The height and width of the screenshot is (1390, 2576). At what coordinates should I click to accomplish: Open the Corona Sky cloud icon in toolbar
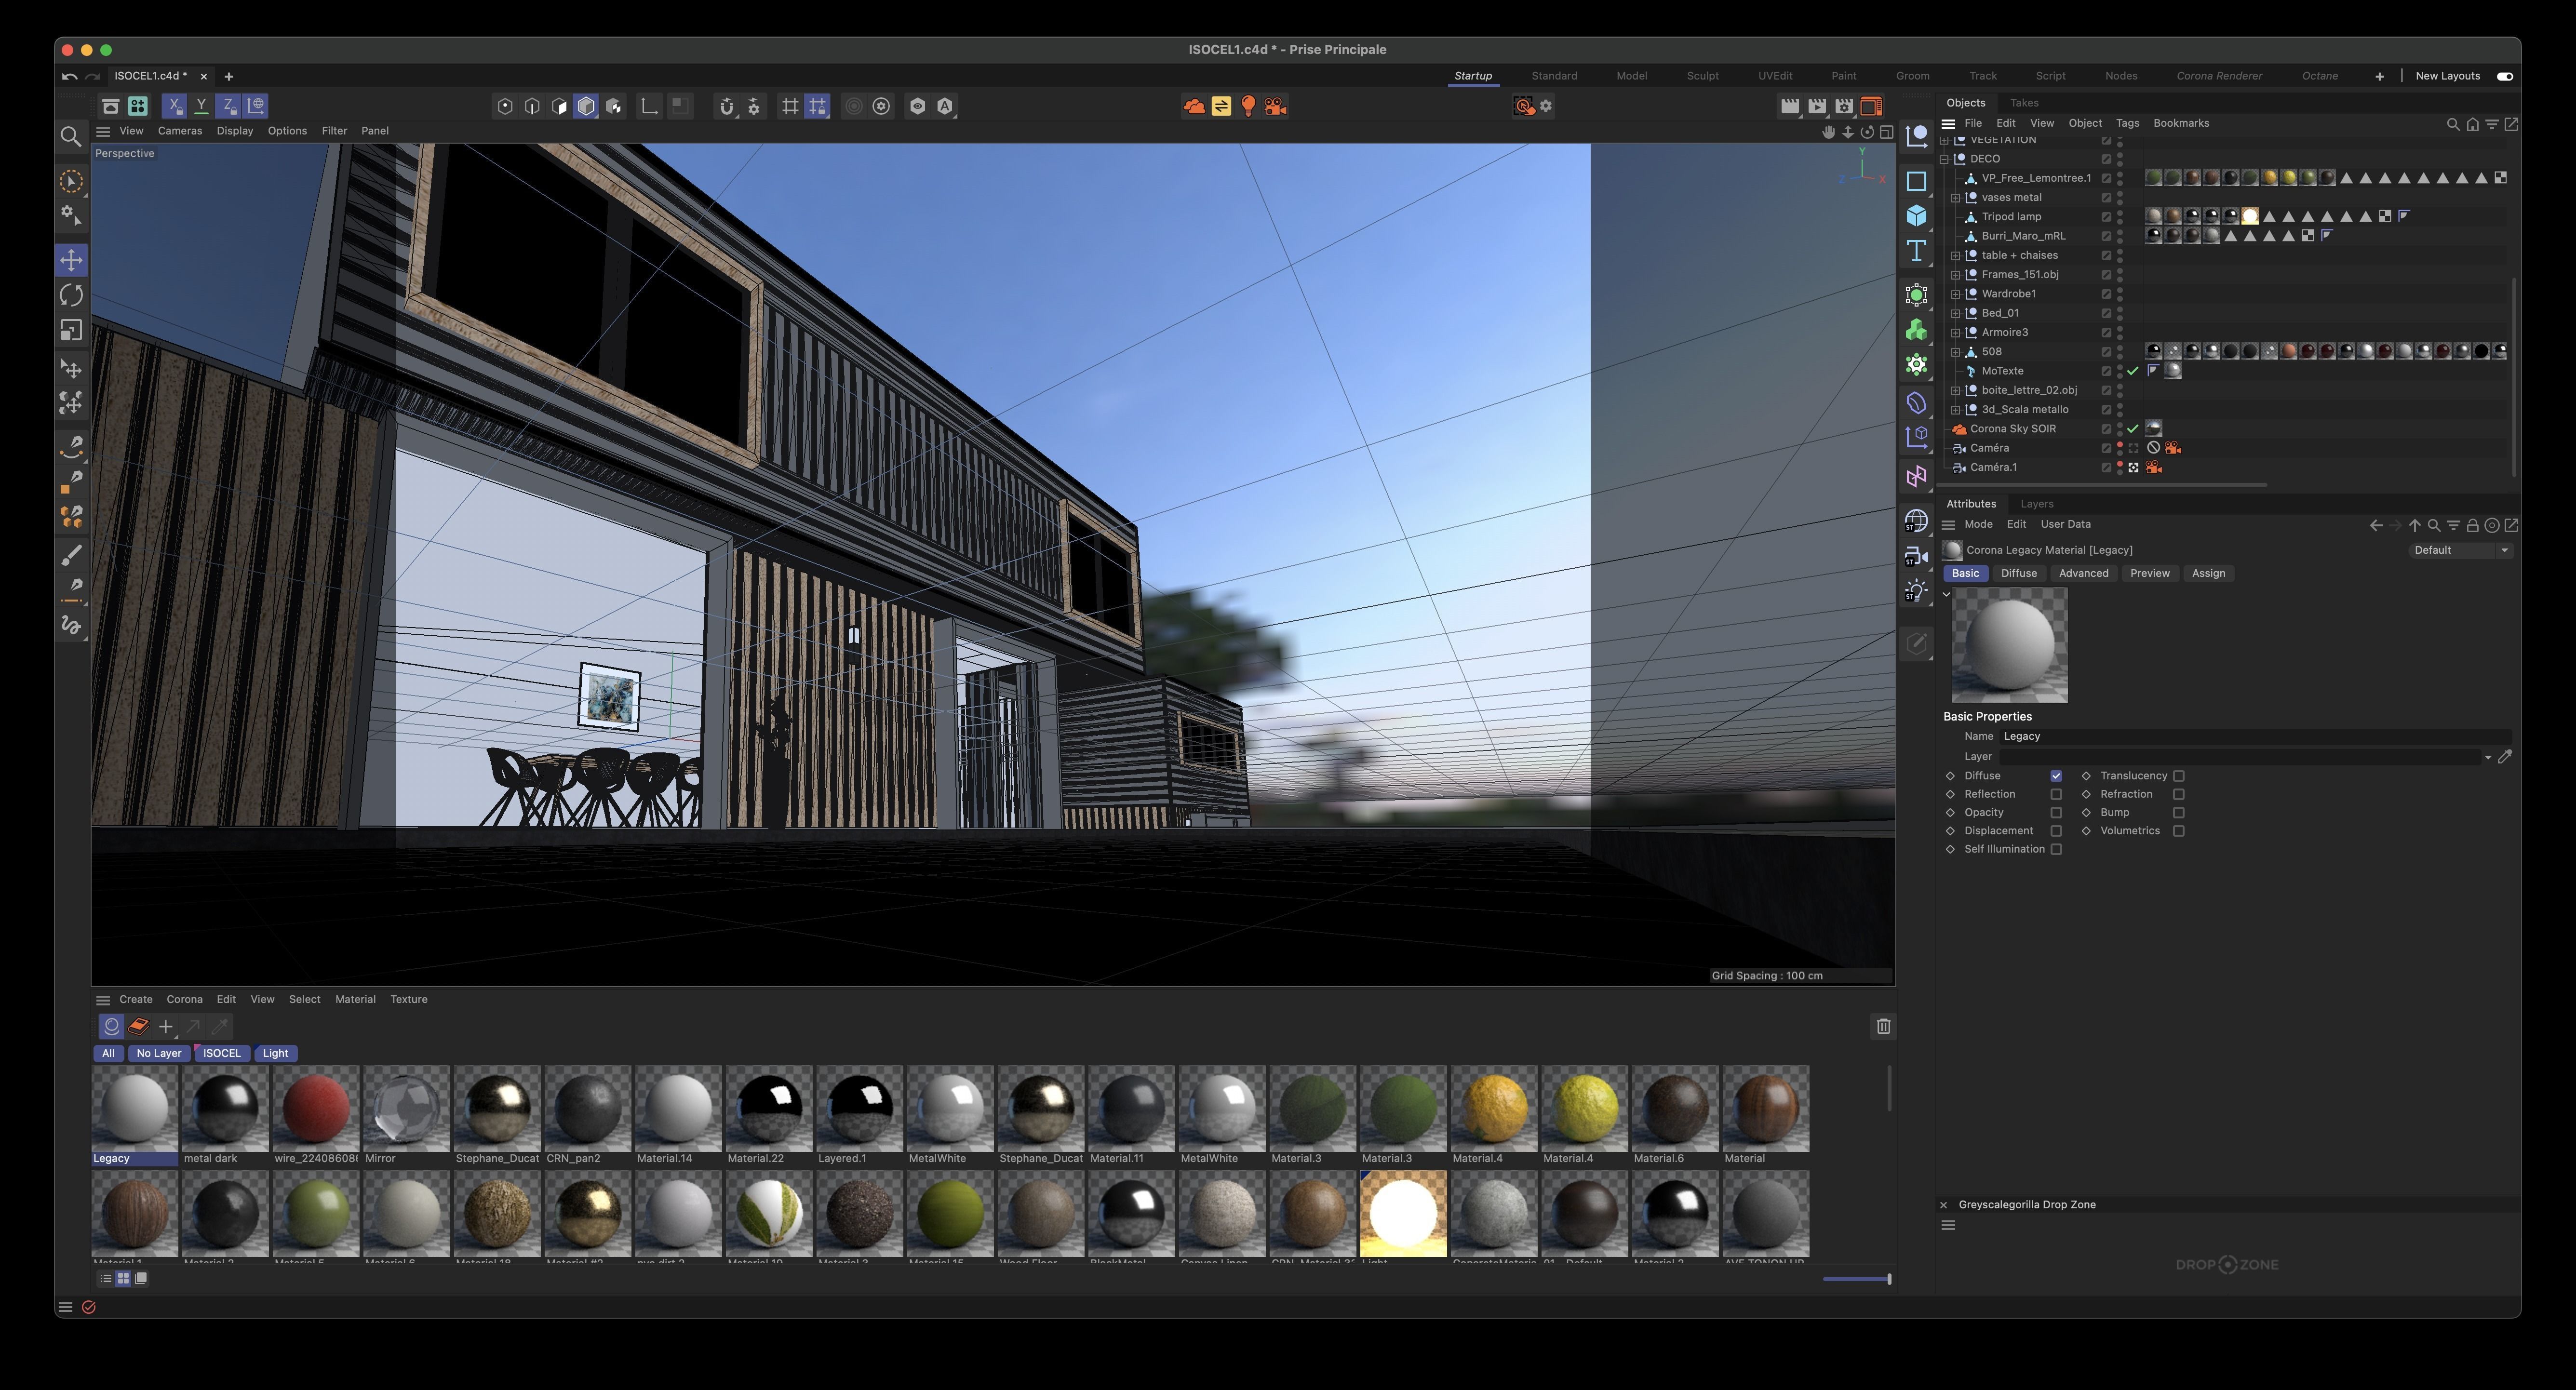tap(1194, 106)
